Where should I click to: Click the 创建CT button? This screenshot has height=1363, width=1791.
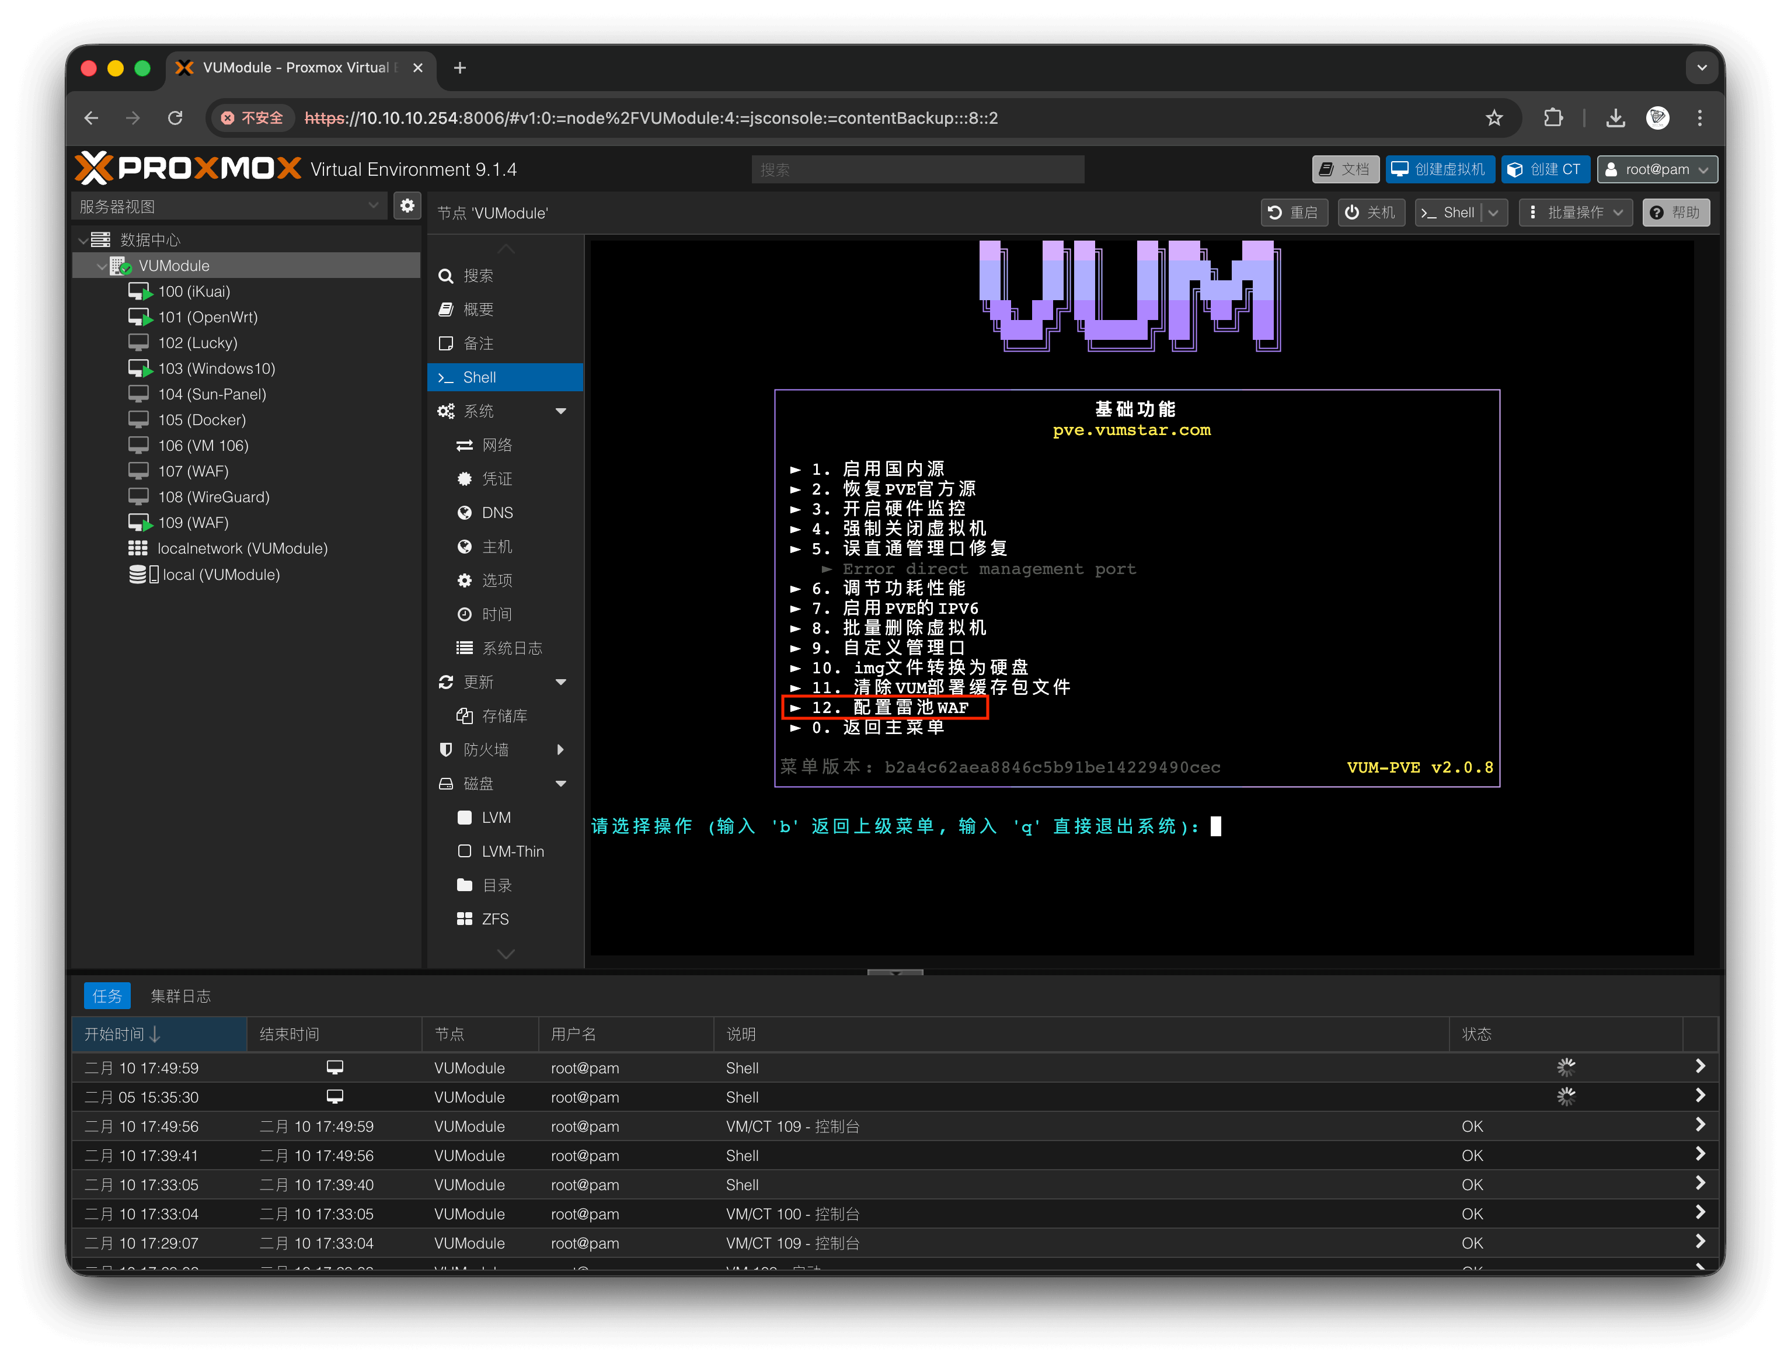[1545, 169]
